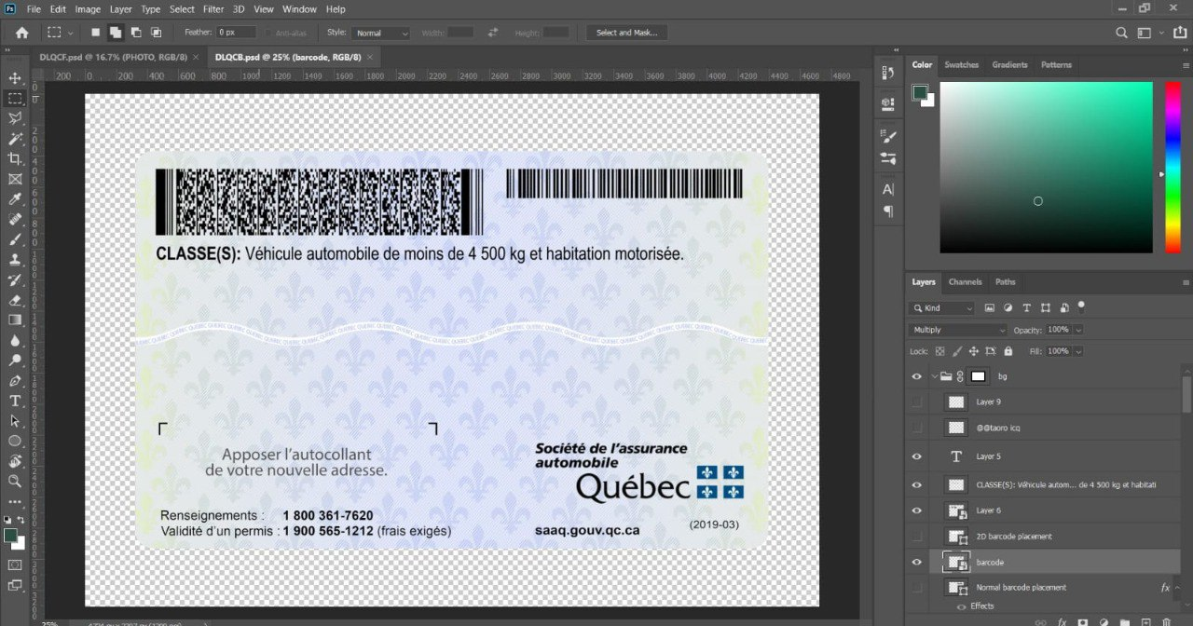This screenshot has width=1193, height=626.
Task: Click the Home button in options bar
Action: 21,33
